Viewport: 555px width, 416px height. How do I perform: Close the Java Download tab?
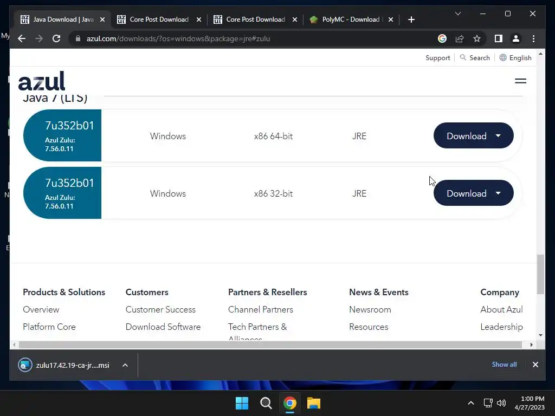(x=102, y=19)
